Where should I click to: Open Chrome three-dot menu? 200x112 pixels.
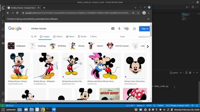point(149,13)
